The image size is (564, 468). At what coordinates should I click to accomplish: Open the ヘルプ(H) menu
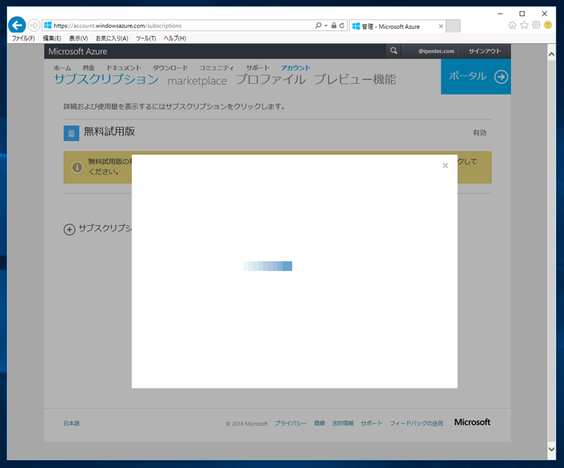[175, 38]
